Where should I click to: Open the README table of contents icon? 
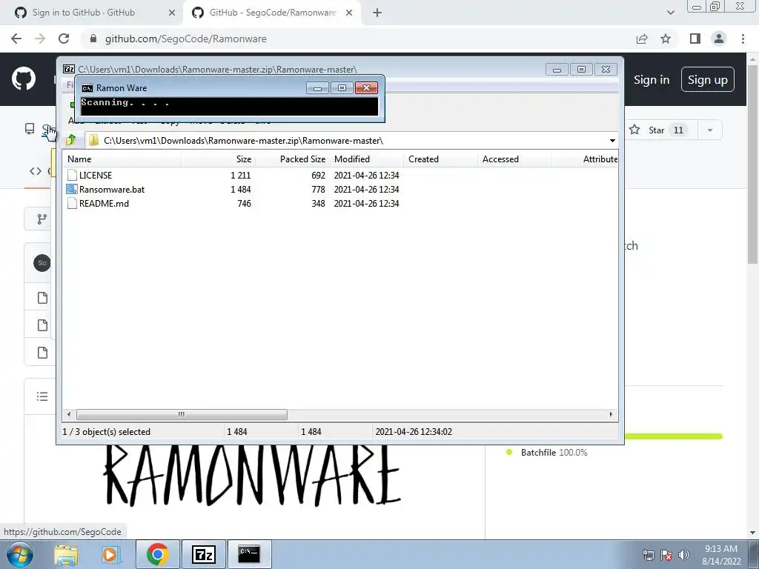pyautogui.click(x=42, y=397)
